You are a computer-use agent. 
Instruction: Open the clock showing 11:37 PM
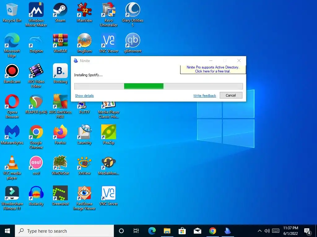coord(290,231)
